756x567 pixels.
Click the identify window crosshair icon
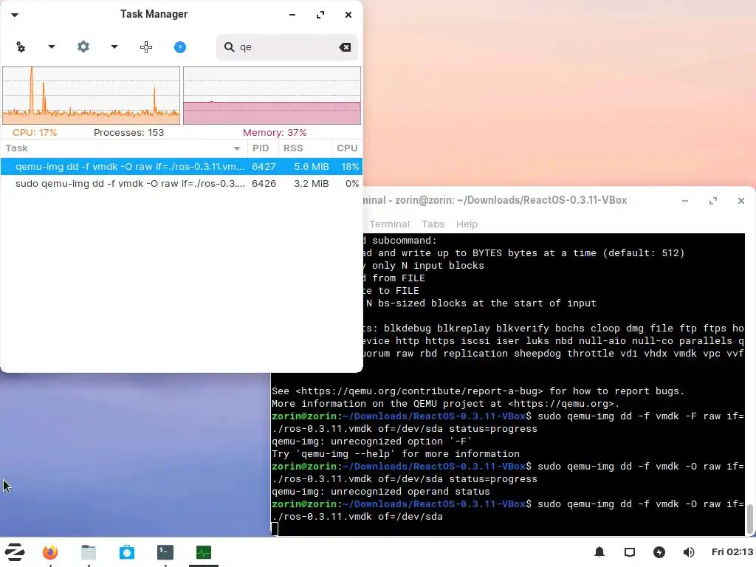(146, 47)
